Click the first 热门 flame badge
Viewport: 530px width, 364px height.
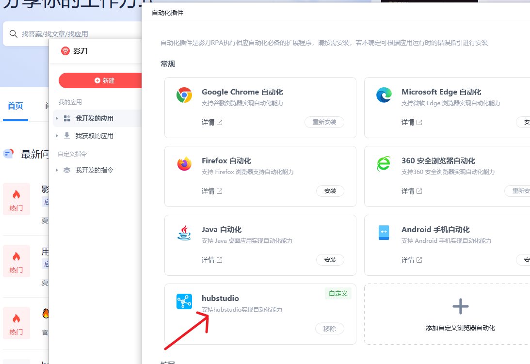(16, 199)
